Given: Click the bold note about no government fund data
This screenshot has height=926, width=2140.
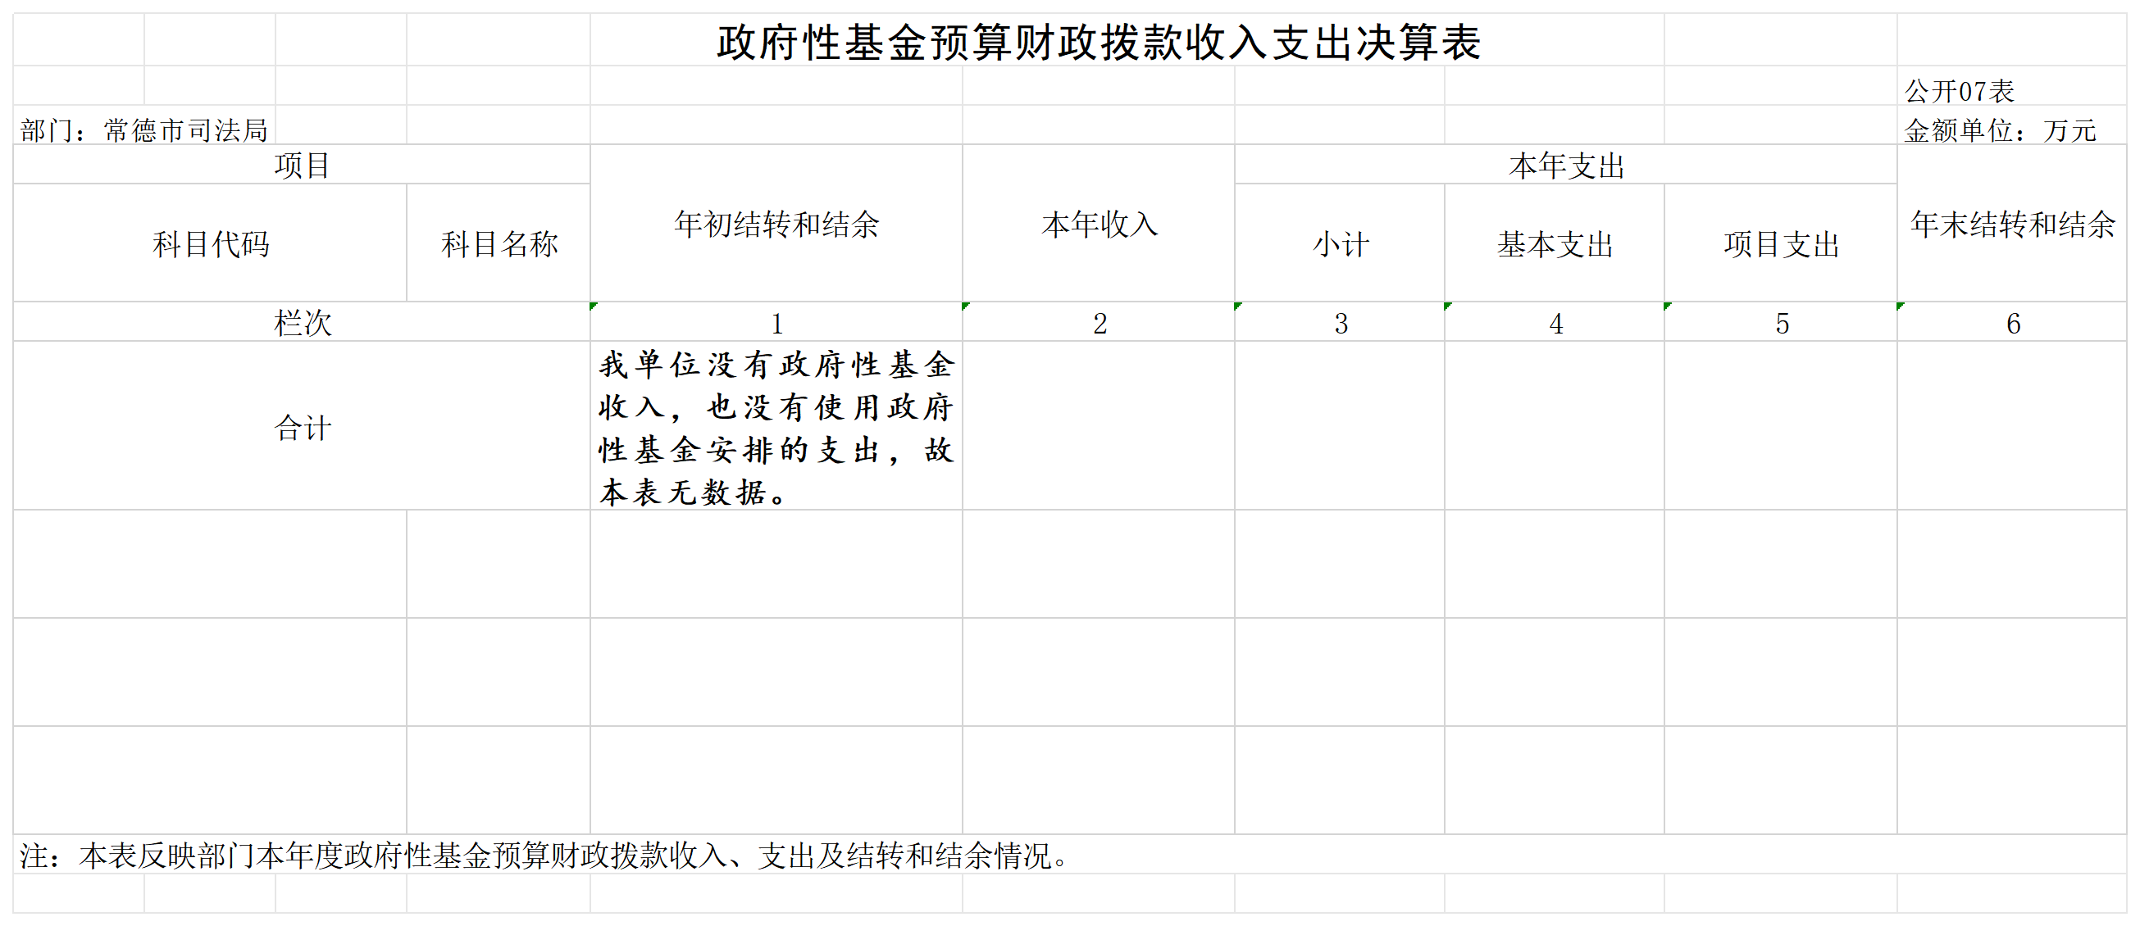Looking at the screenshot, I should pos(776,427).
